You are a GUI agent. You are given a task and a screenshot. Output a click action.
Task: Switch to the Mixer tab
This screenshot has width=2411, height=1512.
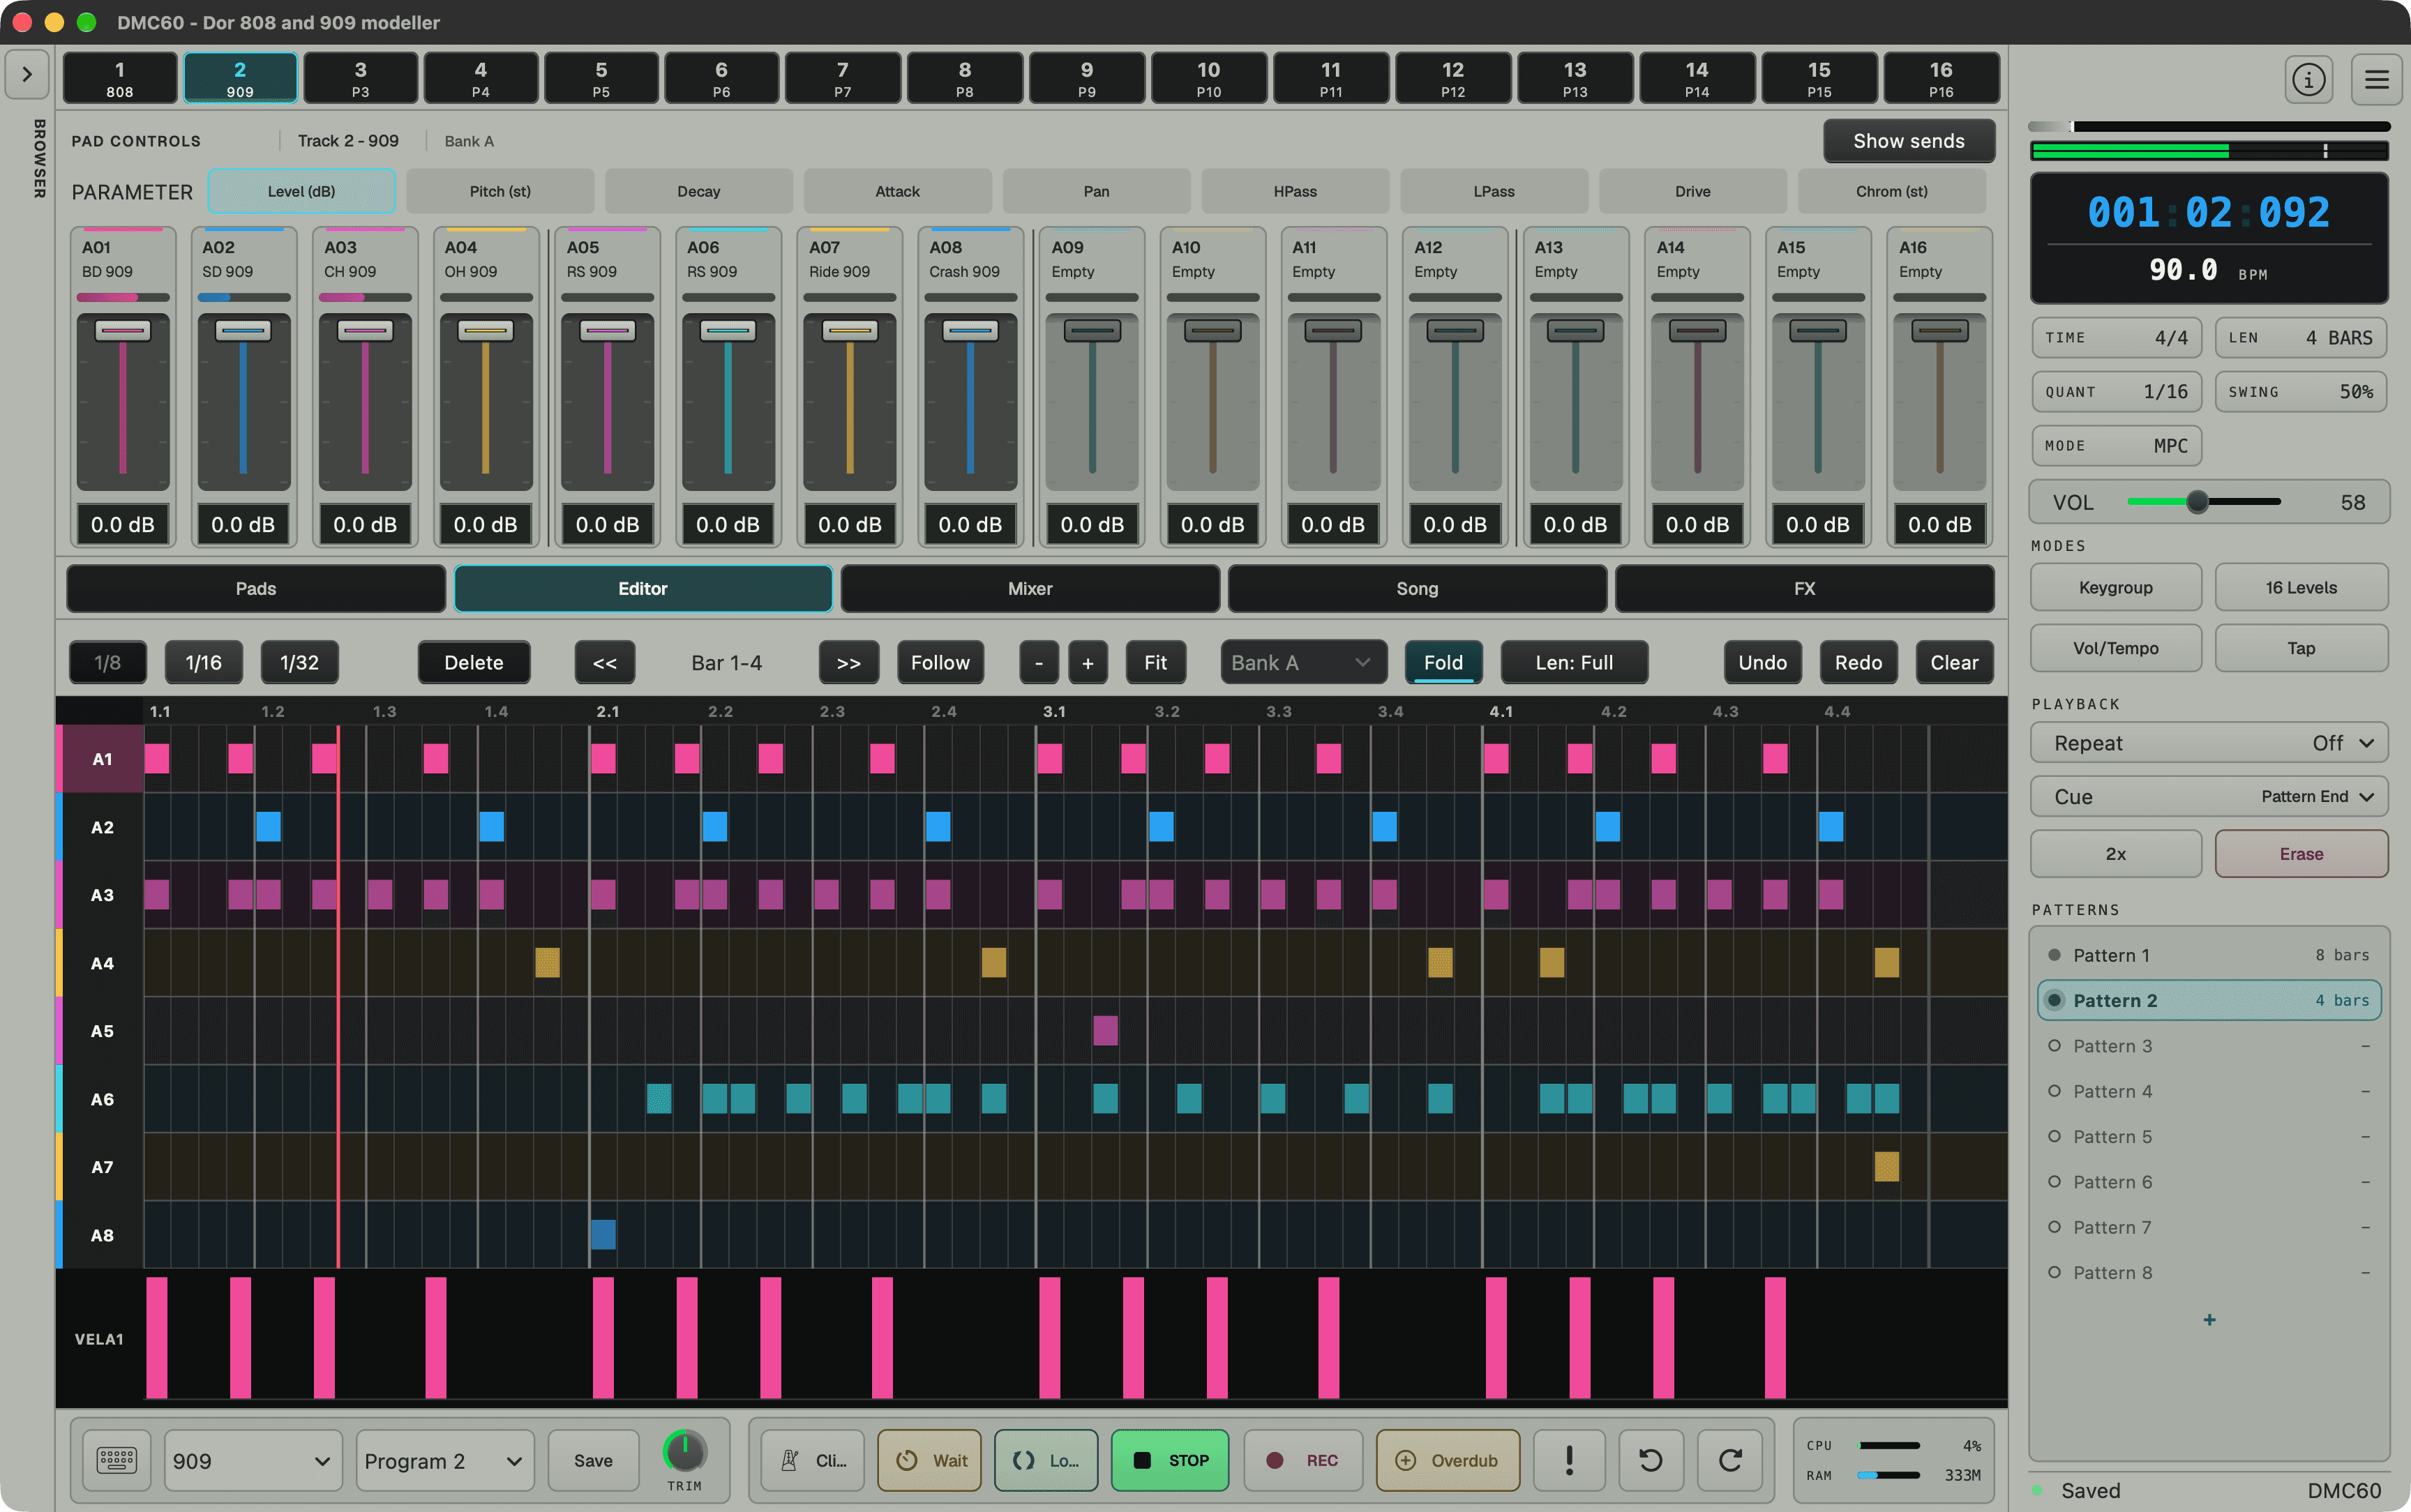click(x=1030, y=588)
